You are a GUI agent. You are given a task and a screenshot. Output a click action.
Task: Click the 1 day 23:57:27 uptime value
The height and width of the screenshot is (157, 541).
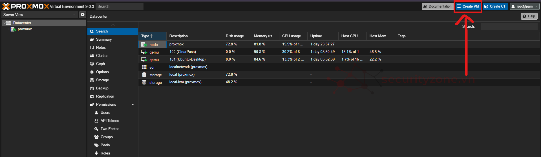[323, 44]
